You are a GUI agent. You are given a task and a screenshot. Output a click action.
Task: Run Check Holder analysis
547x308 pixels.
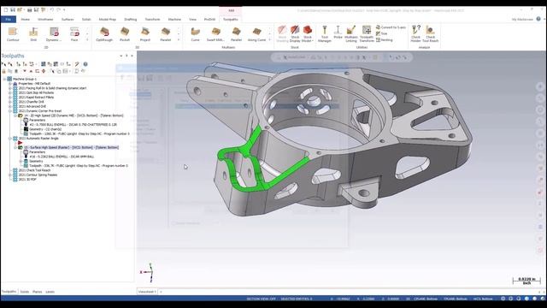(x=415, y=34)
